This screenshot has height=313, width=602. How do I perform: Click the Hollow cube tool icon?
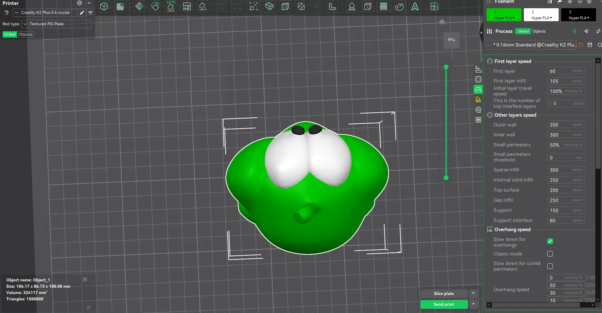point(285,6)
